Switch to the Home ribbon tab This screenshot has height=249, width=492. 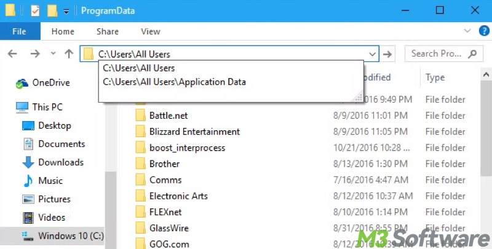tap(63, 31)
